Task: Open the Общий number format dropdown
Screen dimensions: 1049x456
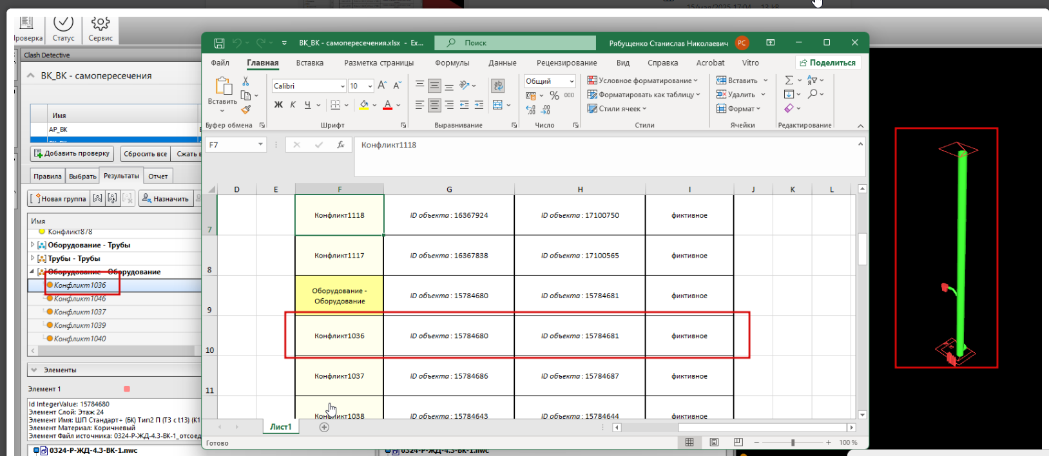Action: pyautogui.click(x=572, y=81)
